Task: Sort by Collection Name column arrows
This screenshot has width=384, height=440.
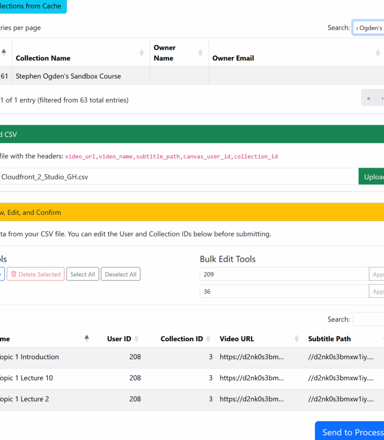Action: pyautogui.click(x=142, y=53)
